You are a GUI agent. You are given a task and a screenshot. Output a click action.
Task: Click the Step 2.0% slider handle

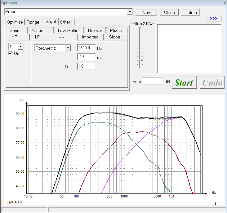click(x=140, y=60)
